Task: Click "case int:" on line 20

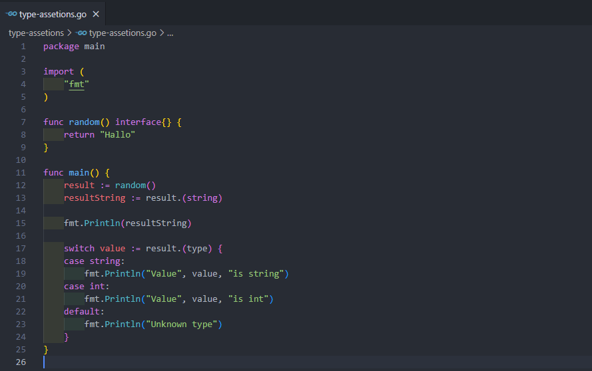Action: (x=87, y=286)
